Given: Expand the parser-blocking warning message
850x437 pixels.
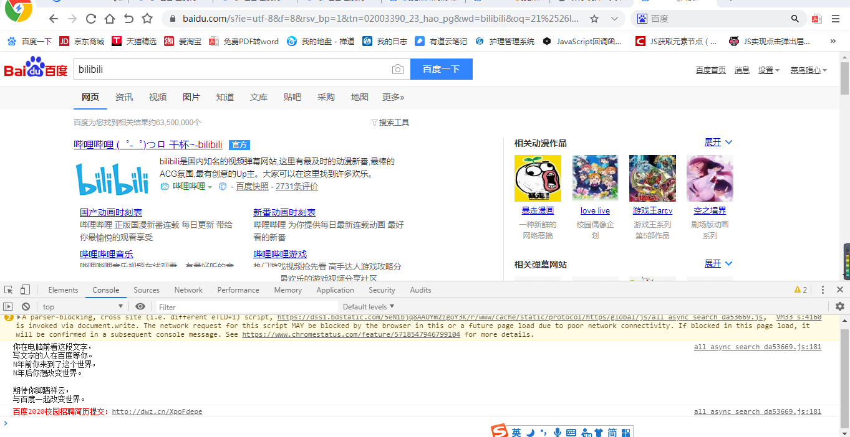Looking at the screenshot, I should coord(19,317).
